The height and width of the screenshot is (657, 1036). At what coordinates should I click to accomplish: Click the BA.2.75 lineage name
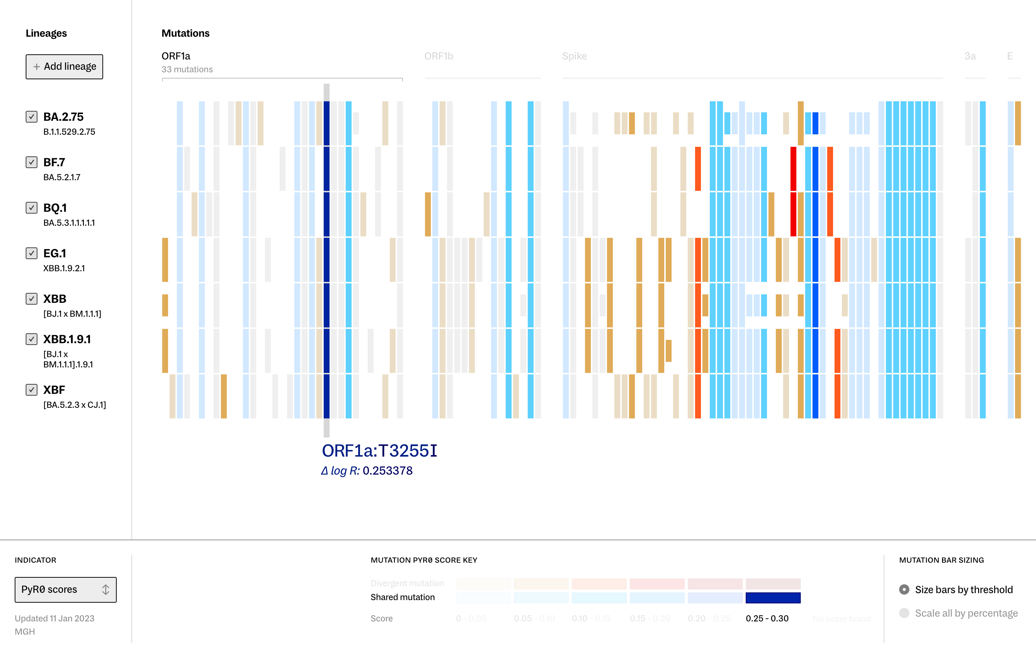(63, 117)
